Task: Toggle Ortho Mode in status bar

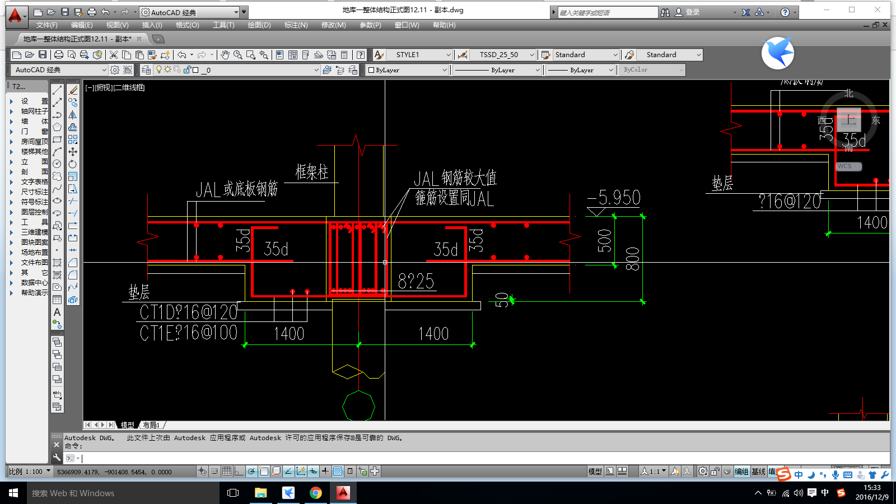Action: click(239, 472)
